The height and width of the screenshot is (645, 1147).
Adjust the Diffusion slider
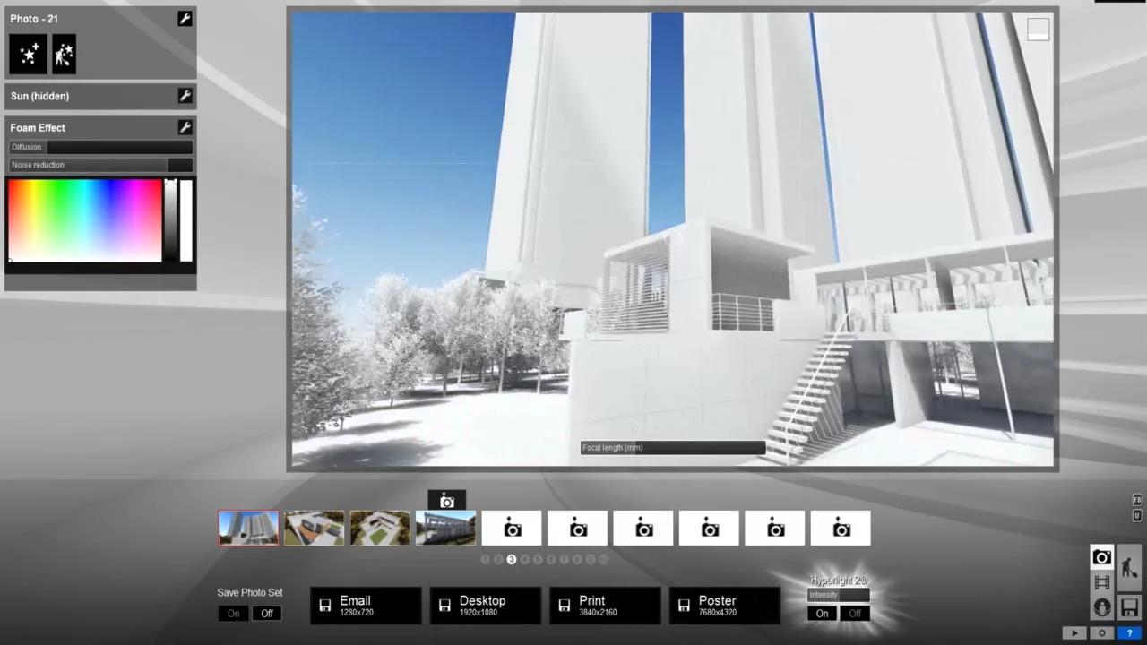click(100, 147)
